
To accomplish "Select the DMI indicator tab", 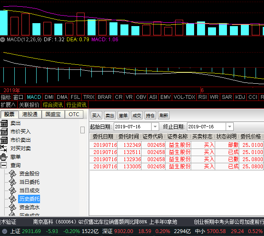I will pyautogui.click(x=49, y=97).
